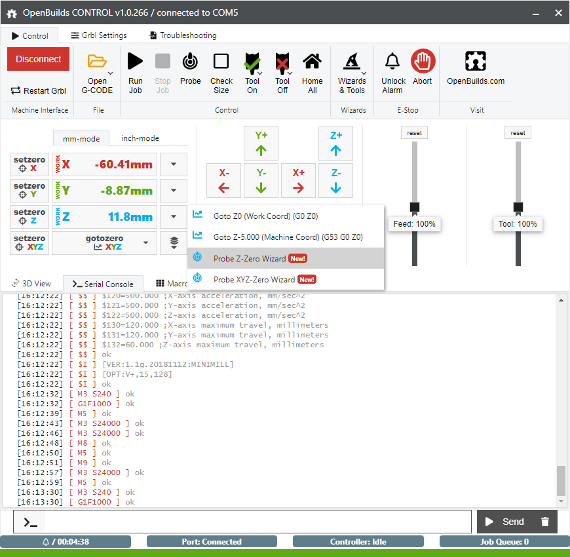570x557 pixels.
Task: Reset the Feed slider to 100%
Action: tap(414, 132)
